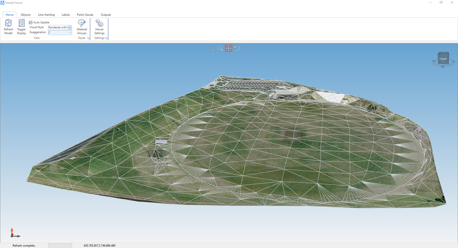Open the Exaggeration dropdown
Viewport: 458px width, 248px height.
(70, 33)
